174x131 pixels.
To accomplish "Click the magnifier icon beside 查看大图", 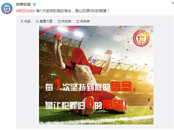I will [37, 21].
